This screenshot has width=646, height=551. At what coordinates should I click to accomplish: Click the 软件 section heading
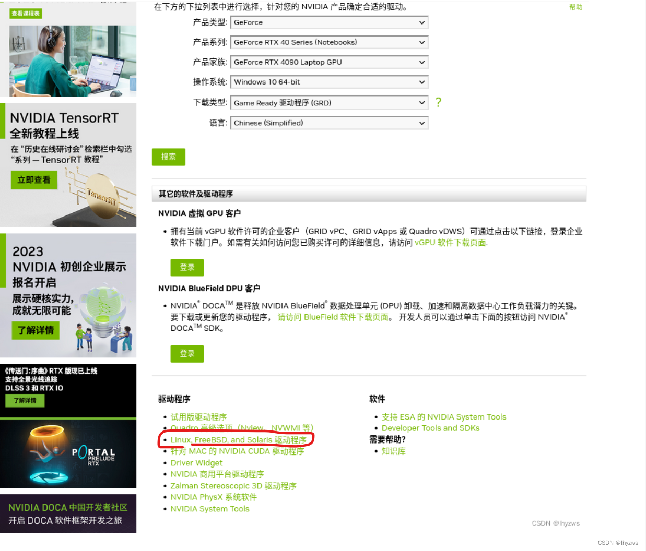[x=377, y=399]
